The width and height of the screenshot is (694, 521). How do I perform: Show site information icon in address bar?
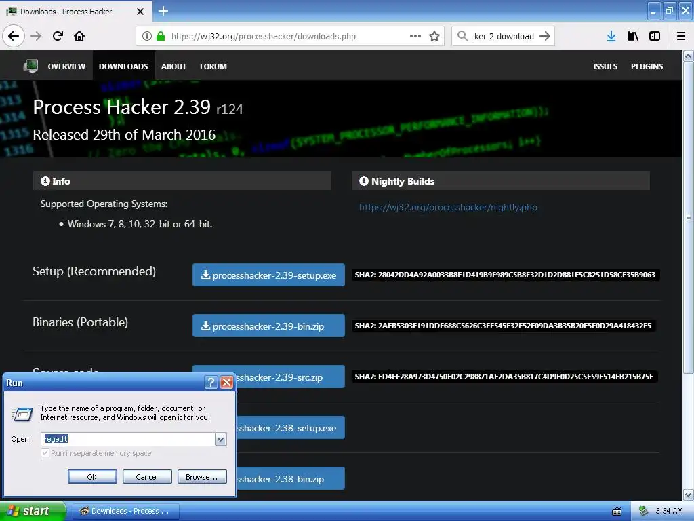[x=147, y=36]
